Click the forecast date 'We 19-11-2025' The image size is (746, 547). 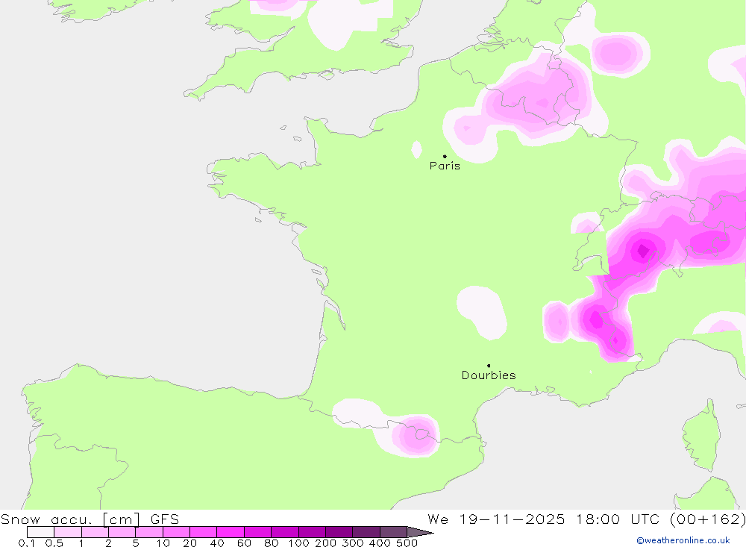496,519
